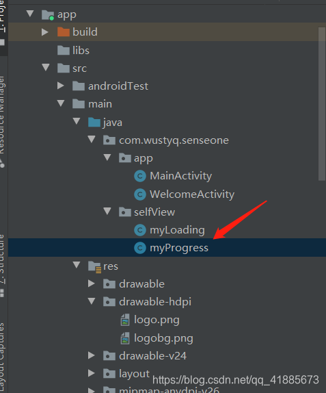Select the com.wustyq.senseone package name
Viewport: 326px width, 393px height.
point(174,140)
